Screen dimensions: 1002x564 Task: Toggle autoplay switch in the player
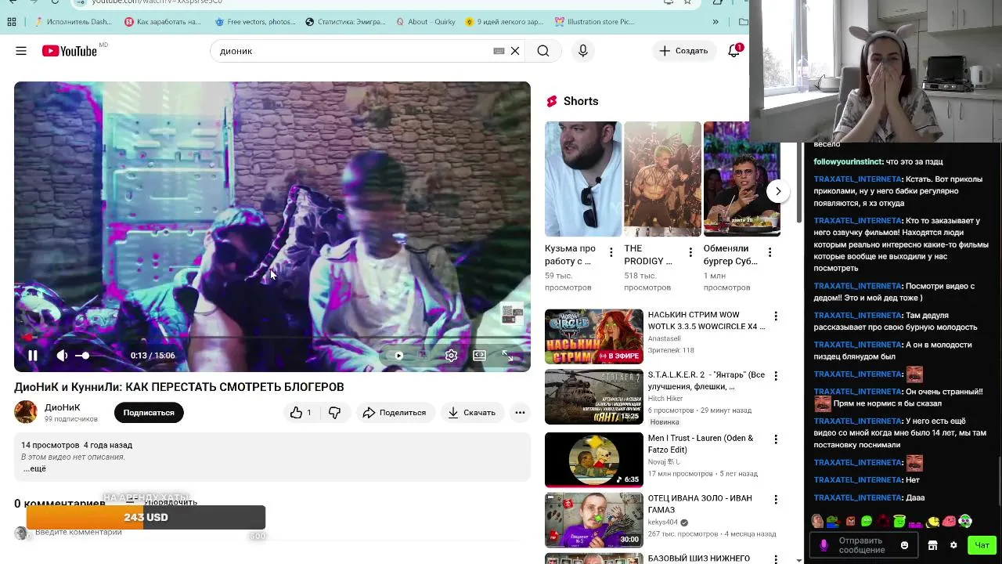(x=398, y=356)
